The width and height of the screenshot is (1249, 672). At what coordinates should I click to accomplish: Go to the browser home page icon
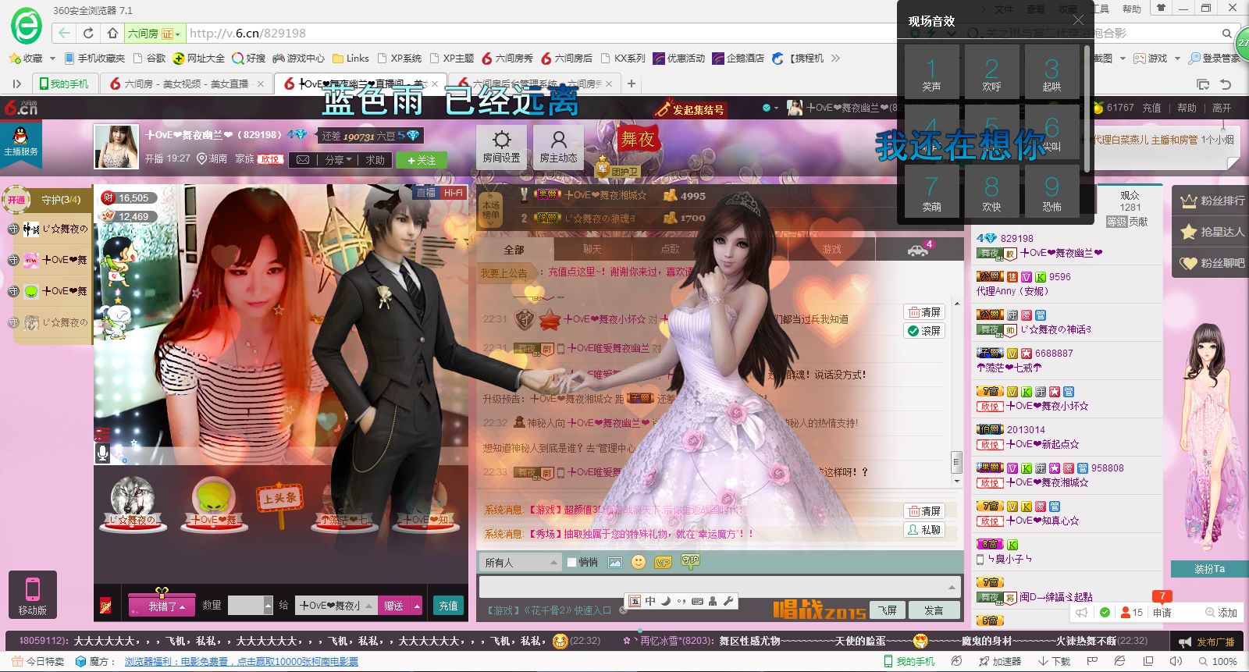click(112, 34)
